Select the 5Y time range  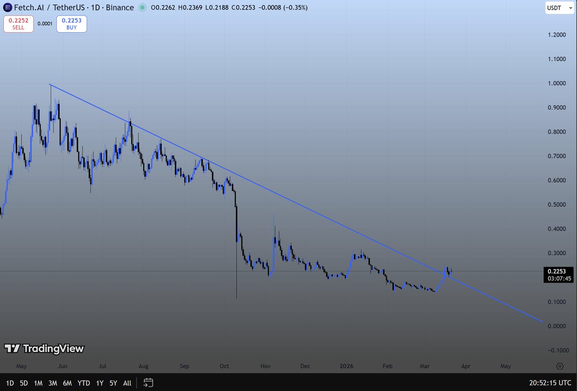click(x=113, y=383)
